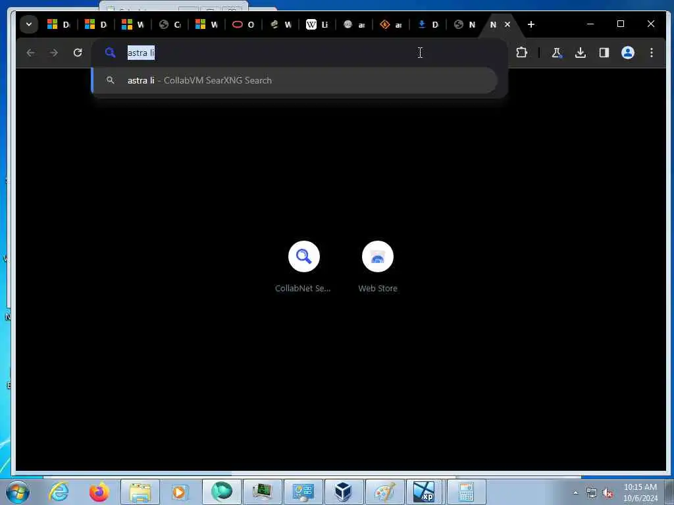Open the Chrome Labs flask icon

557,53
